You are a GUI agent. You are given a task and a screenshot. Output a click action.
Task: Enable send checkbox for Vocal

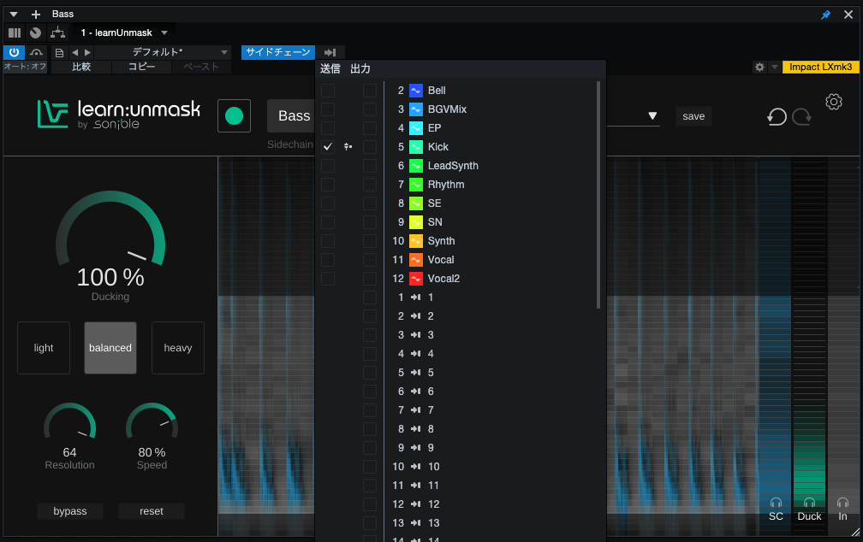point(328,260)
